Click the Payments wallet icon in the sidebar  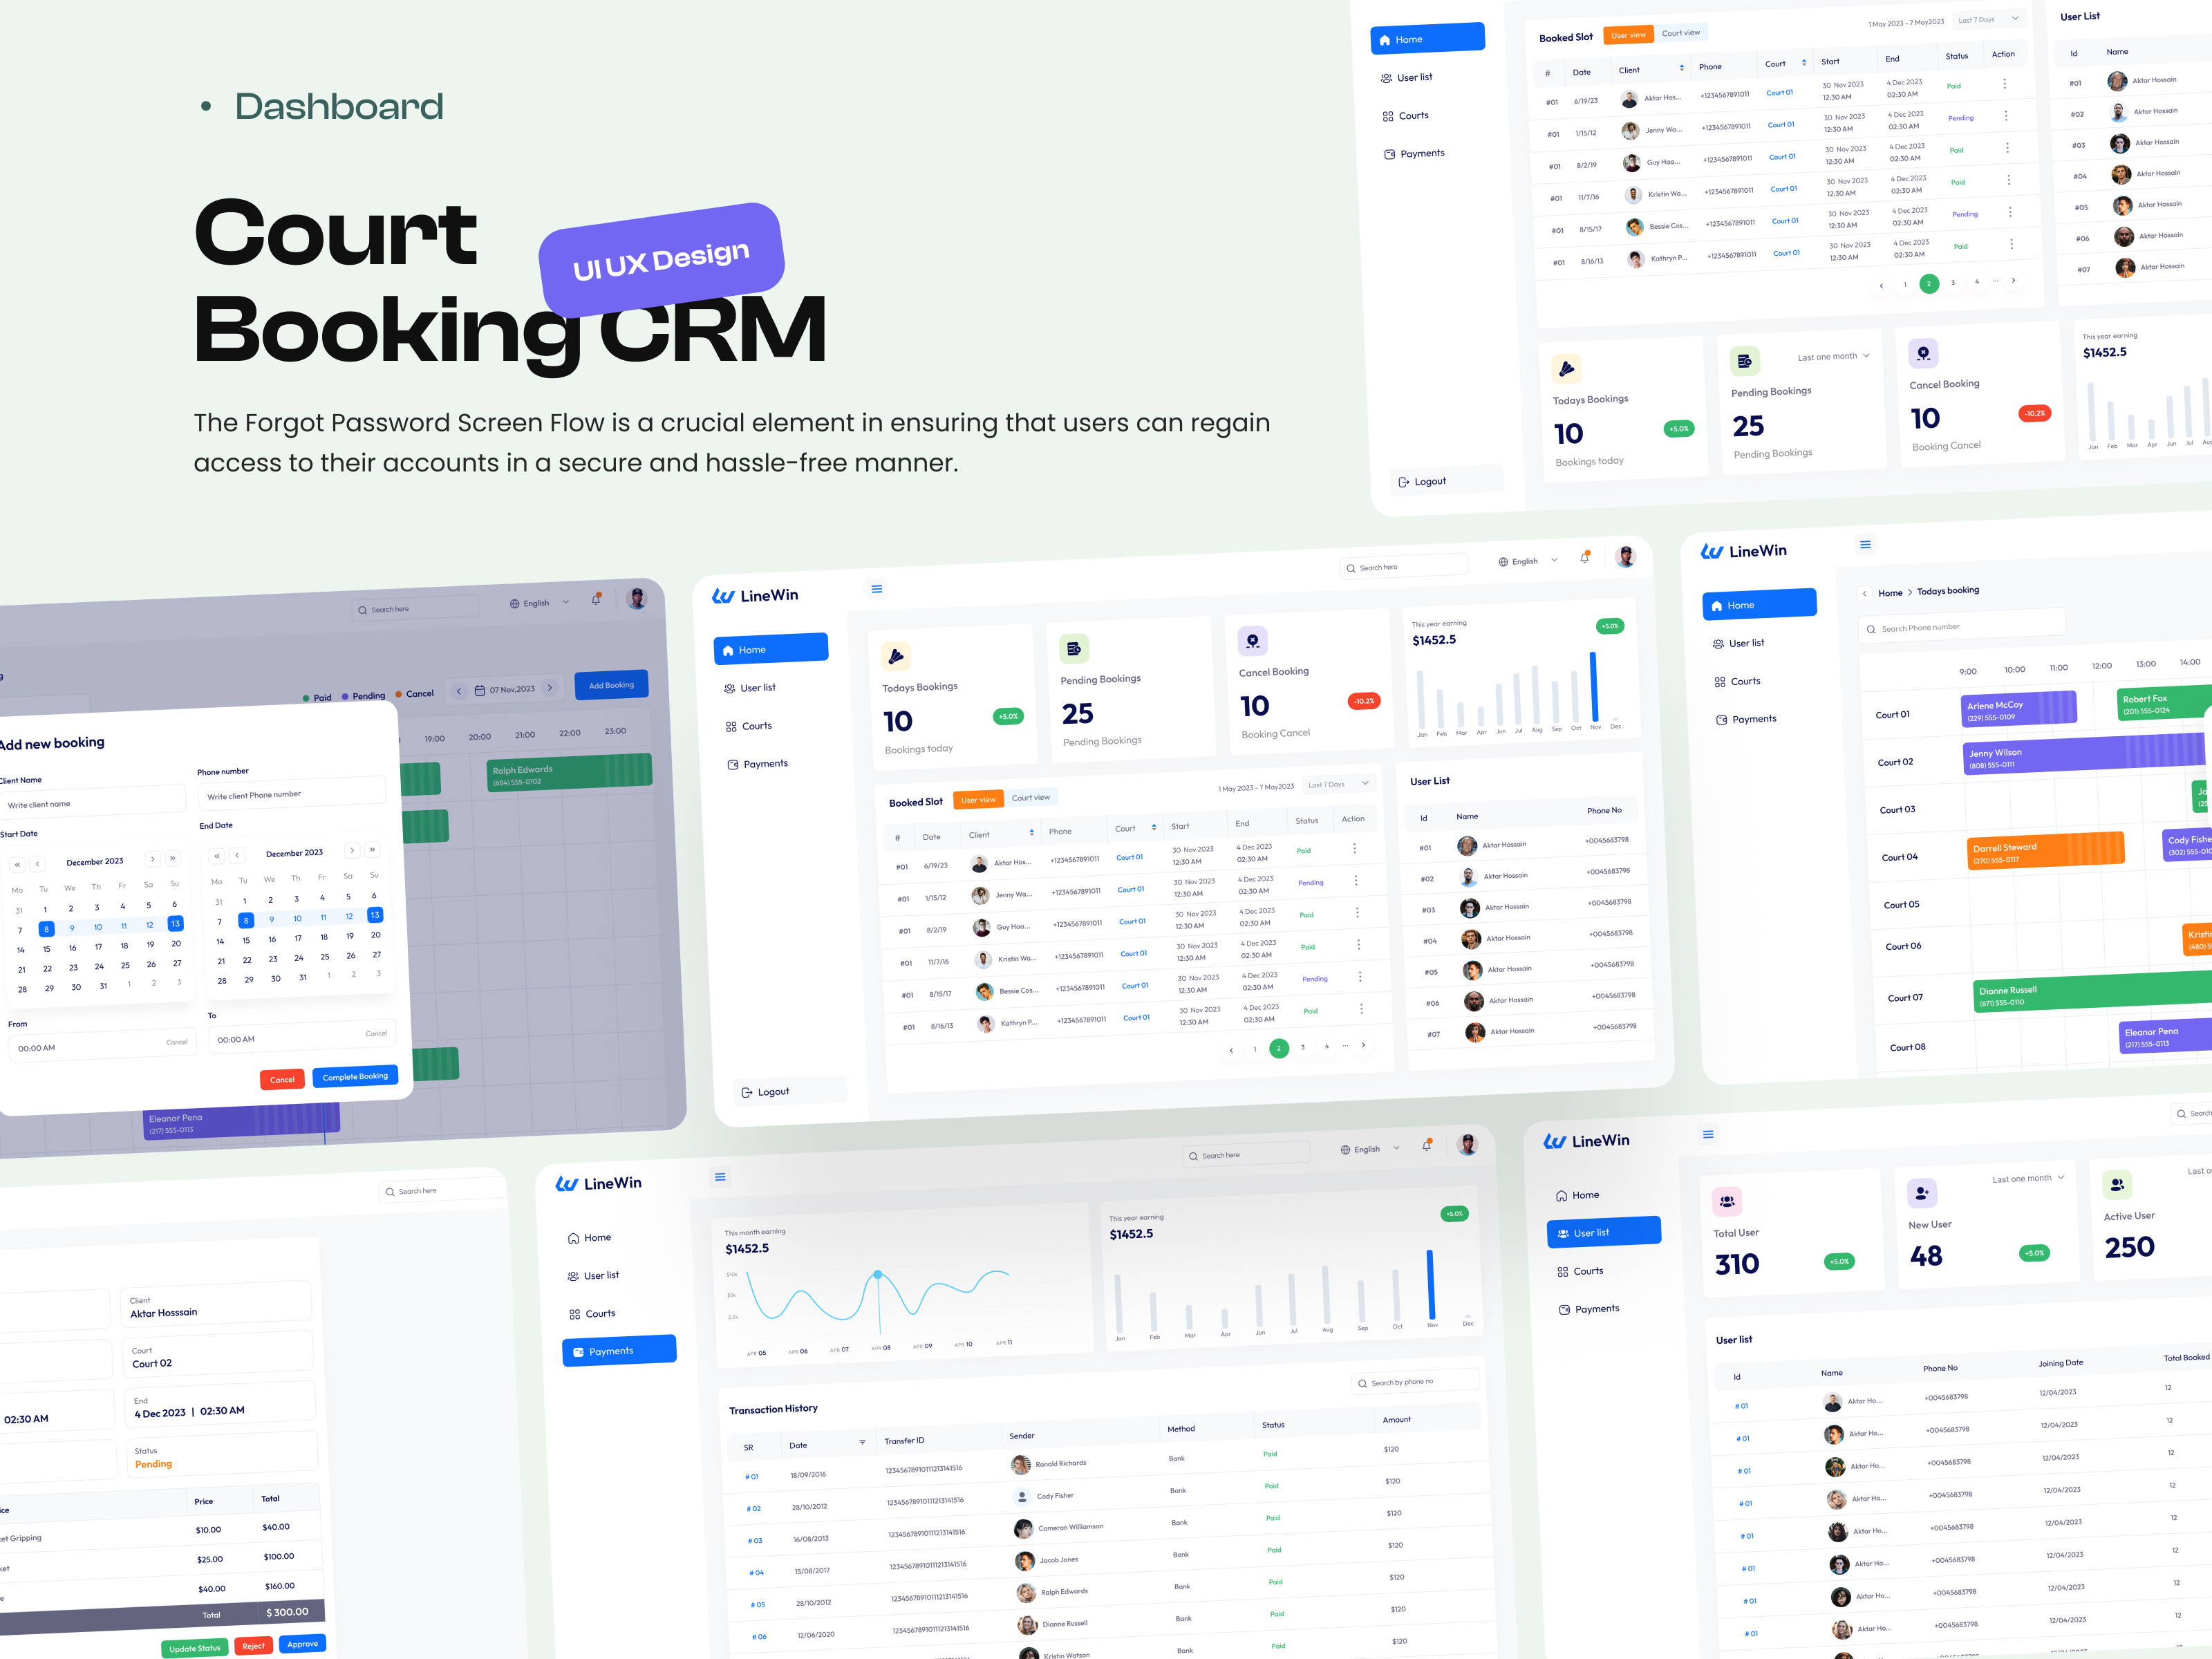[733, 763]
